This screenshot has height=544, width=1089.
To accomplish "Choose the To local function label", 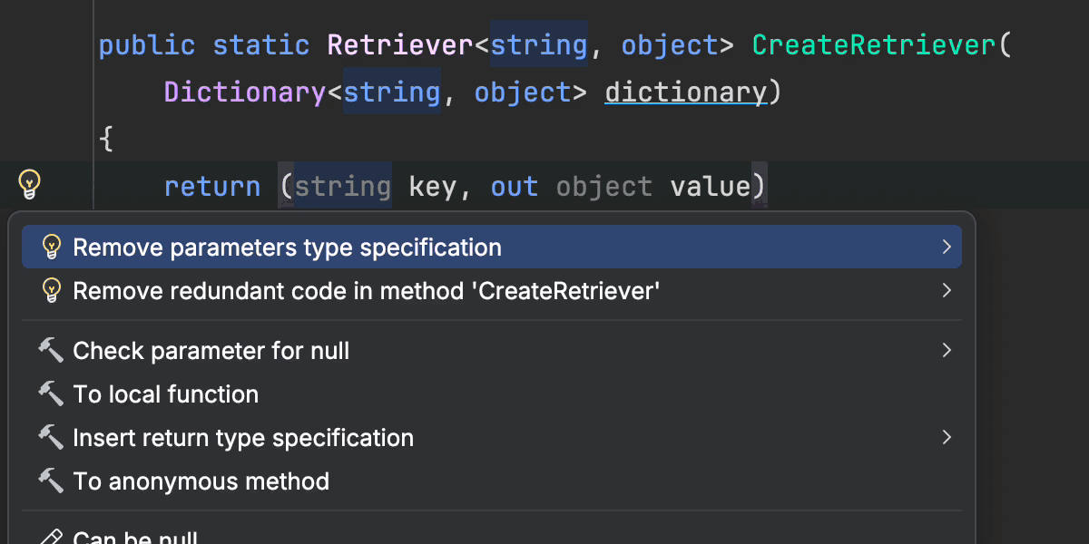I will click(165, 394).
